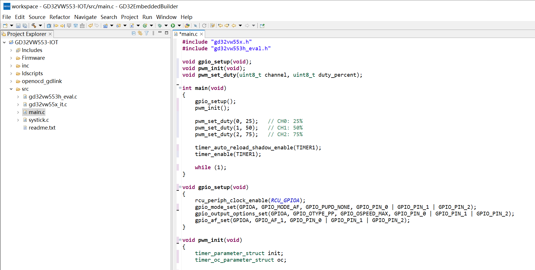Click the Save All toolbar icon
The height and width of the screenshot is (270, 535).
click(x=25, y=26)
